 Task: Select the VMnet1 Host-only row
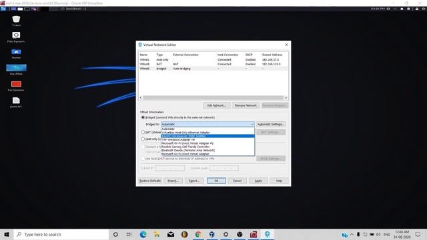click(x=213, y=59)
